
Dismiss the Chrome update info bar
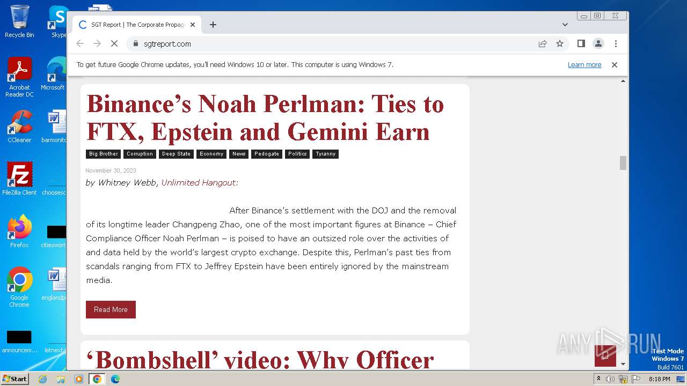[615, 64]
